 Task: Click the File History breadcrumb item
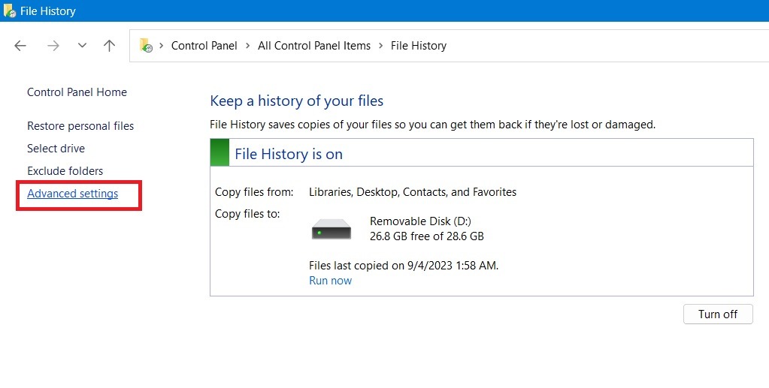point(419,46)
